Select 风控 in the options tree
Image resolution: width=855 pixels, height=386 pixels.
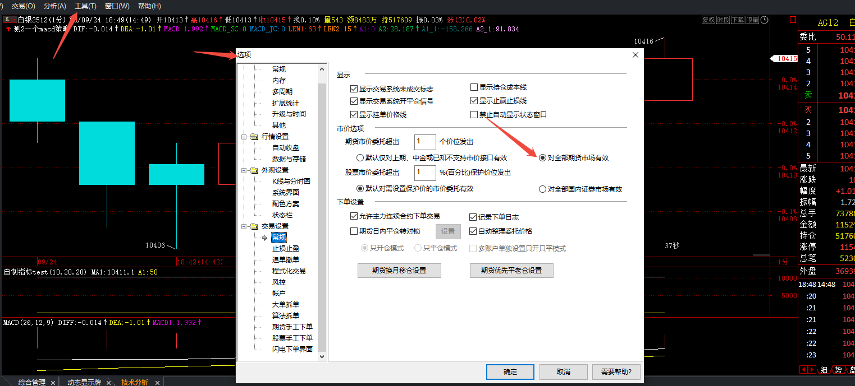tap(279, 282)
